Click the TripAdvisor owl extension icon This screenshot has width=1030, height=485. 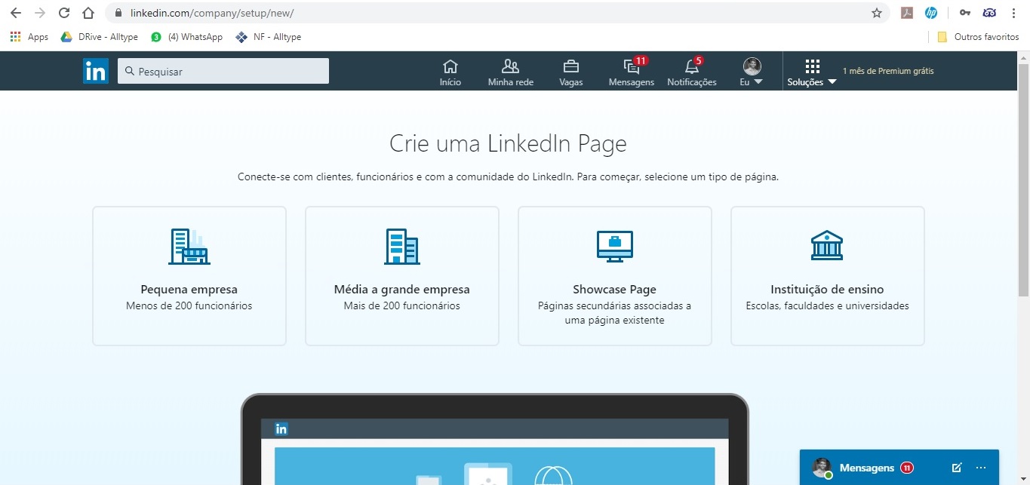[x=989, y=13]
